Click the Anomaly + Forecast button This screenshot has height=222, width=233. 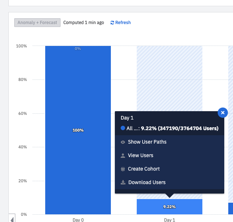[x=37, y=23]
